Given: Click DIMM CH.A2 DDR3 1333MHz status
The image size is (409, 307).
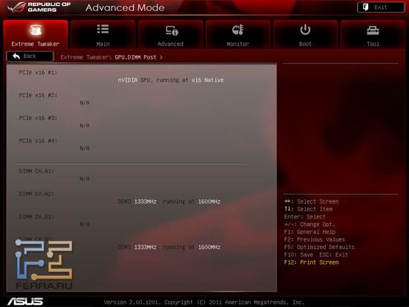Looking at the screenshot, I should pyautogui.click(x=169, y=201).
